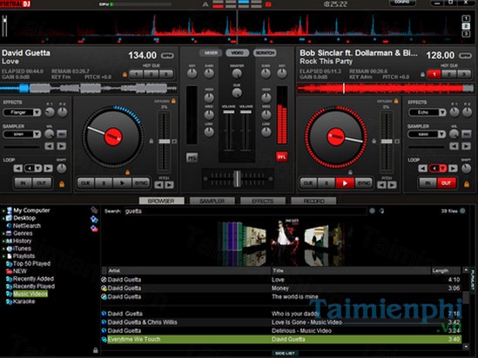Click the search field containing guetta
478x358 pixels.
(246, 211)
